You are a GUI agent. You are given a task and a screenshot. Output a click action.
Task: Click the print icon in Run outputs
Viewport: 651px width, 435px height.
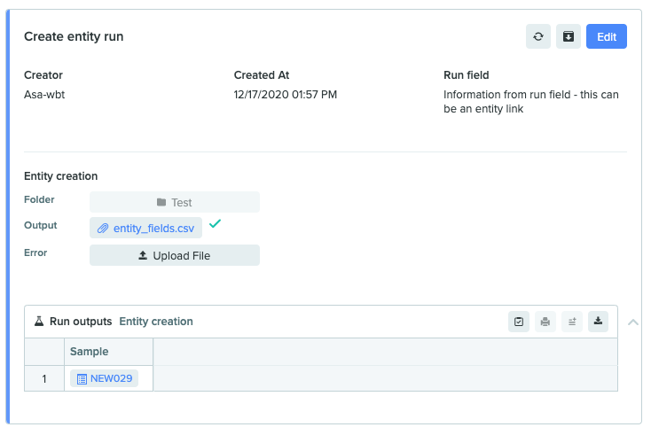[545, 322]
